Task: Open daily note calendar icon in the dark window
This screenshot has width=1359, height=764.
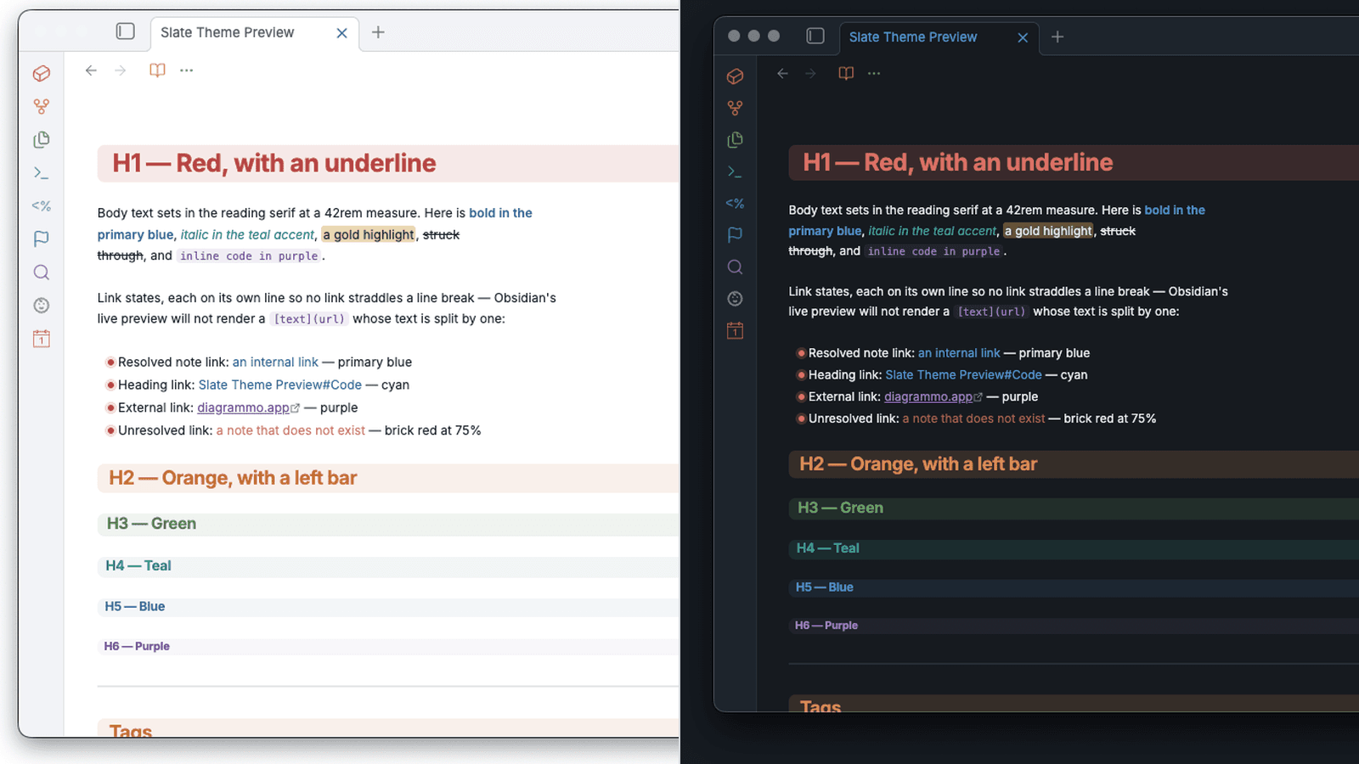Action: tap(736, 331)
